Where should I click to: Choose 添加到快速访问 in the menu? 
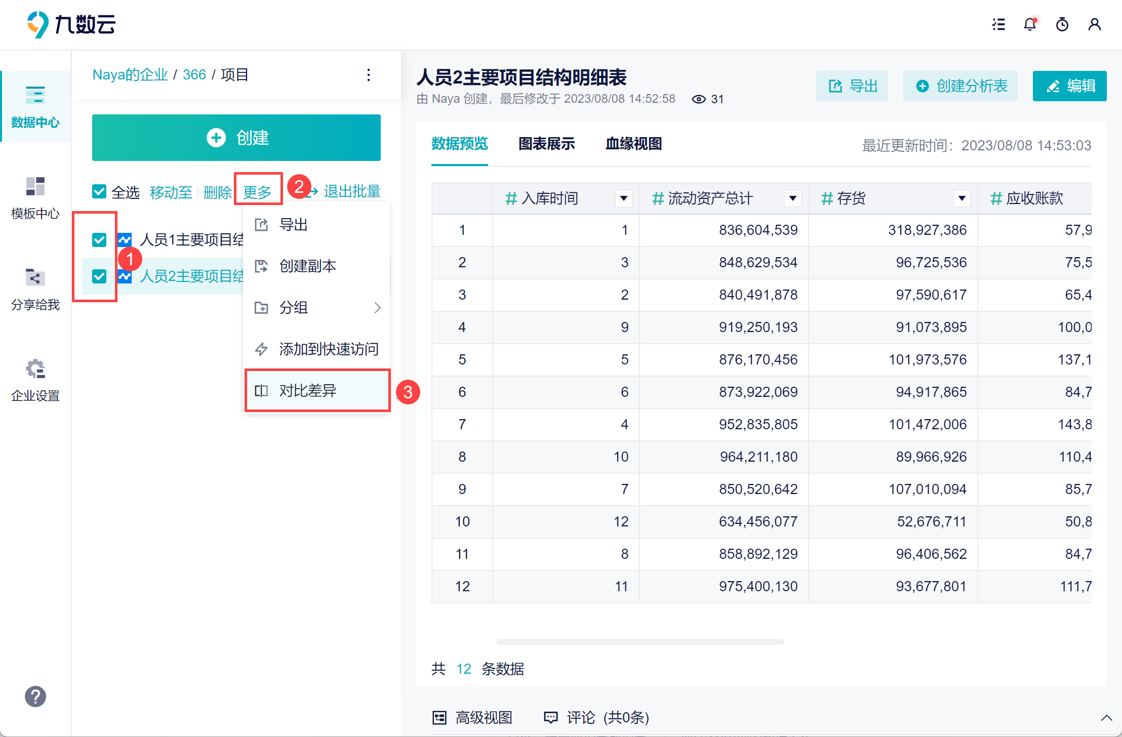click(317, 349)
